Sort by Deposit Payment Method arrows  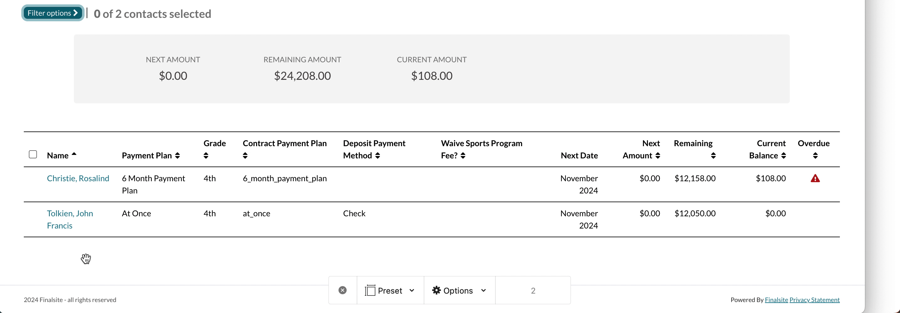click(x=377, y=156)
